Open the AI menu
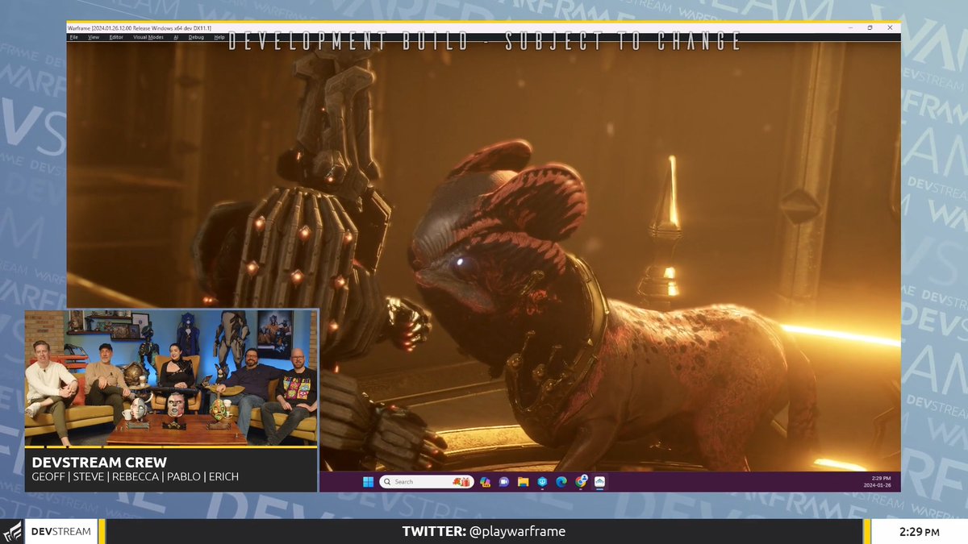968x544 pixels. (x=176, y=37)
